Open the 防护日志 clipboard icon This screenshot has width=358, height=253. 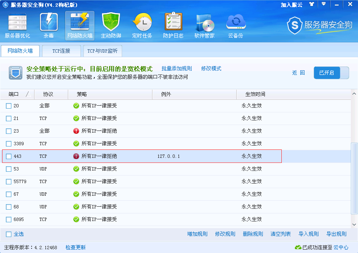pyautogui.click(x=173, y=26)
